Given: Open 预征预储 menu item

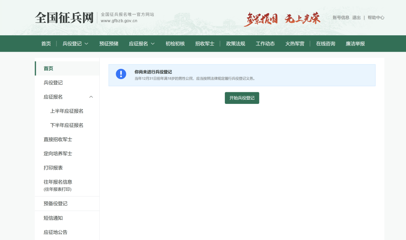Looking at the screenshot, I should (109, 43).
